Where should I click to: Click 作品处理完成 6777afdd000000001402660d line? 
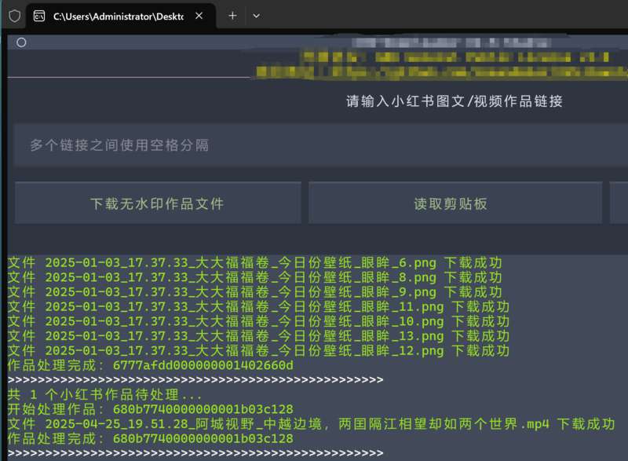coord(150,365)
